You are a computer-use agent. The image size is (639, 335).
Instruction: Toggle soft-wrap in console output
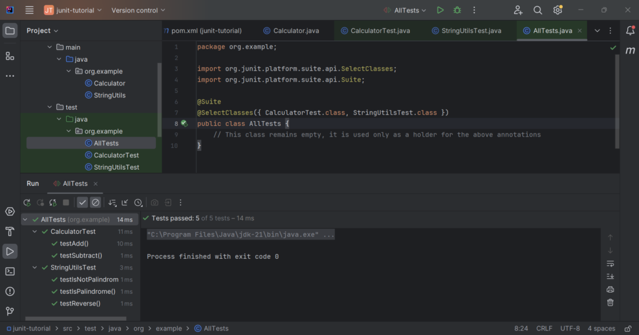click(x=610, y=263)
